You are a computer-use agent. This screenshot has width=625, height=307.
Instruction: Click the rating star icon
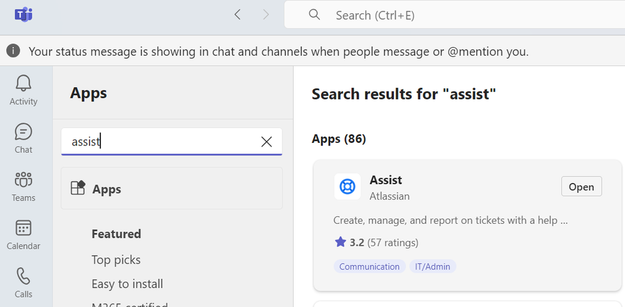click(x=340, y=242)
